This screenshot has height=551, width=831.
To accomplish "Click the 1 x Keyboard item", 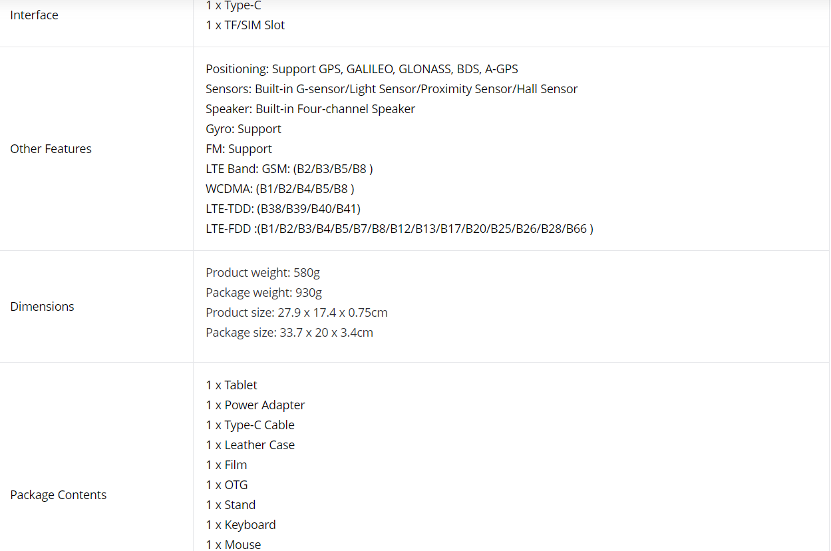I will coord(241,525).
